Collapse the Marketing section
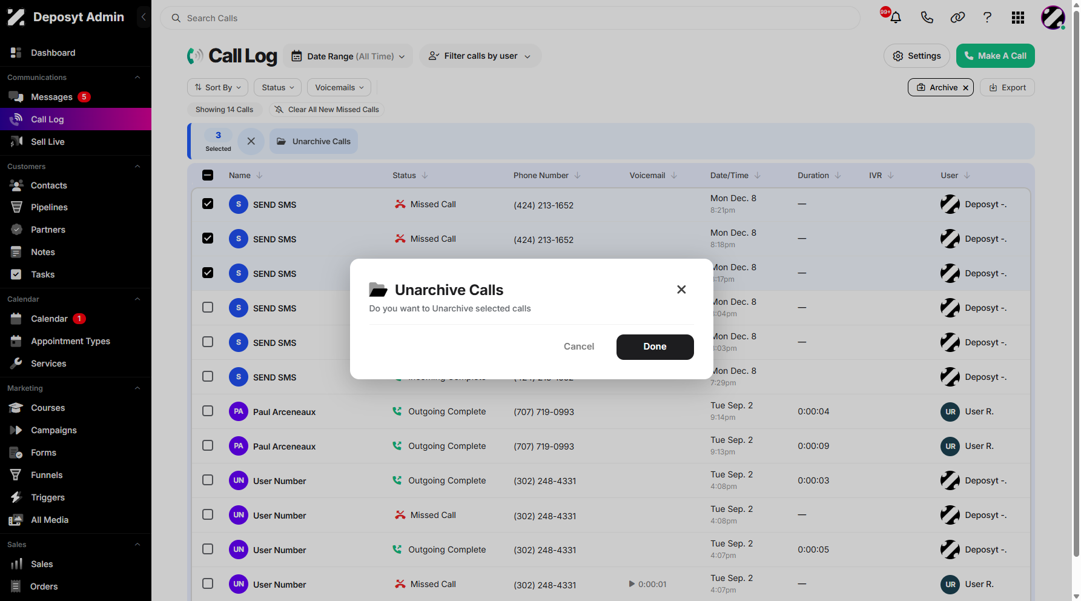 (x=137, y=388)
